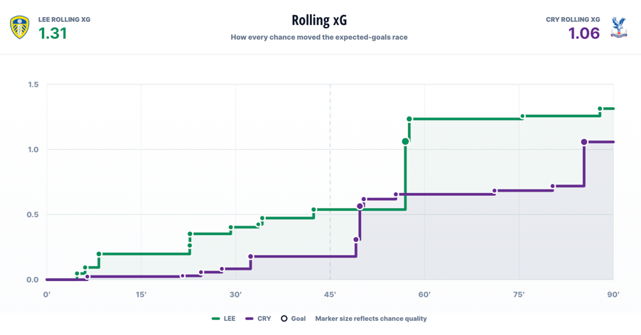The width and height of the screenshot is (641, 335).
Task: Click the Goal marker legend icon
Action: click(x=284, y=319)
